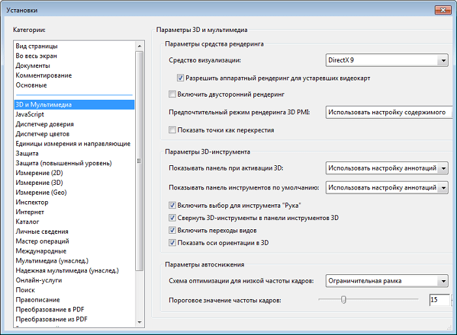Select the Каталог category
The width and height of the screenshot is (457, 335).
tap(74, 222)
